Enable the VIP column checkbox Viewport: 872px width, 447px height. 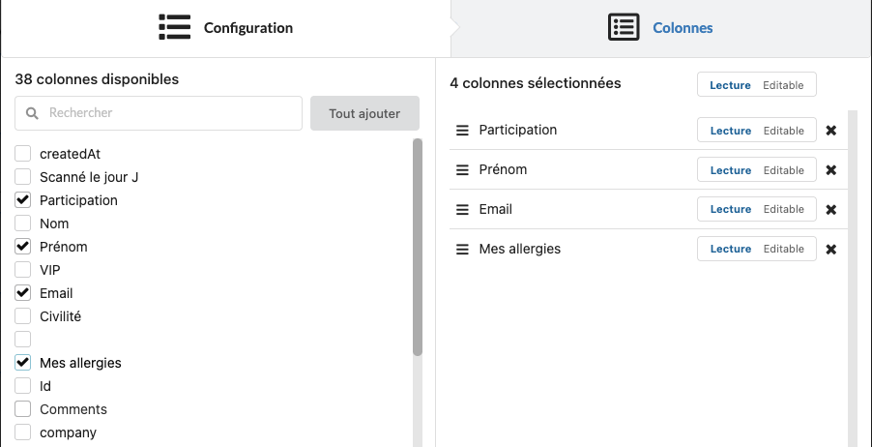(x=23, y=270)
